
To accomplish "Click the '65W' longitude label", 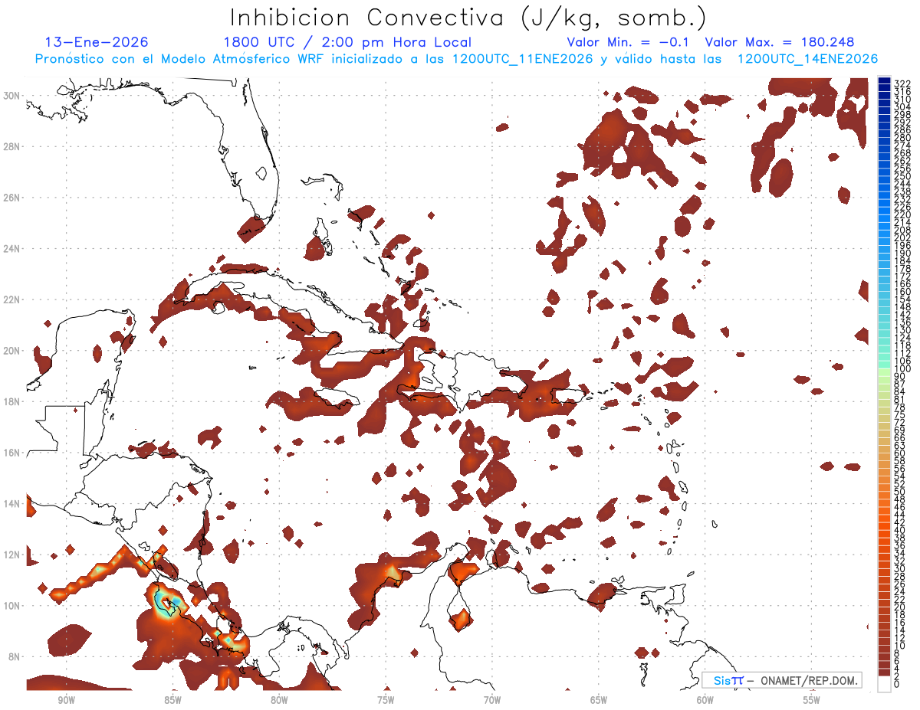I will pyautogui.click(x=599, y=700).
